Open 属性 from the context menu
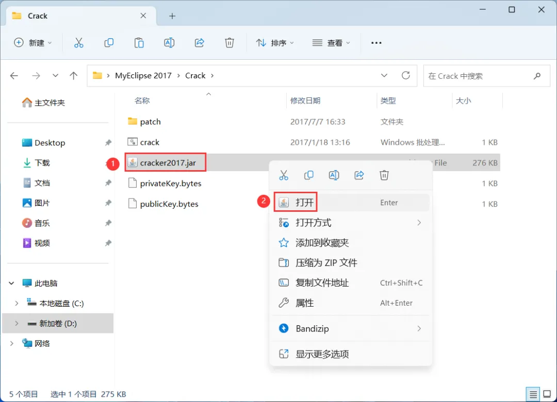Image resolution: width=557 pixels, height=402 pixels. 351,303
